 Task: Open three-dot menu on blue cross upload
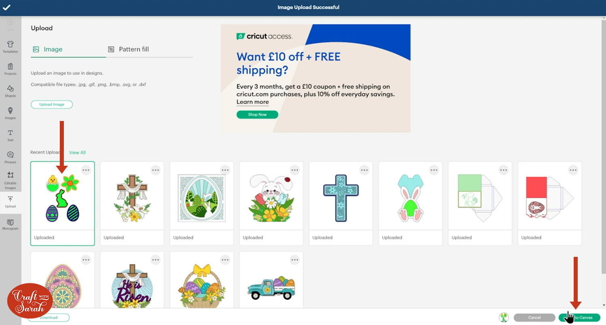click(364, 170)
